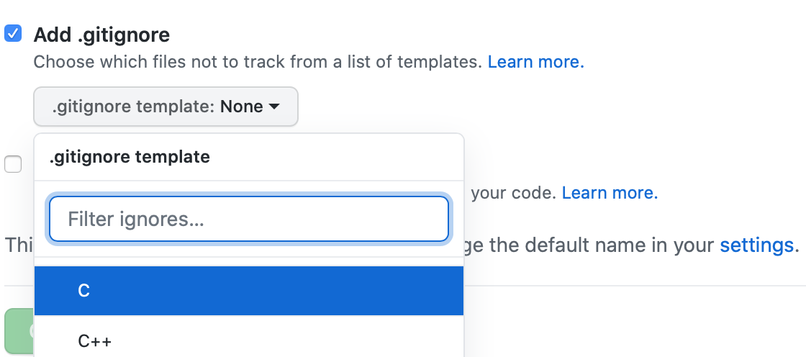
Task: Choose the C++ ignore template
Action: tap(95, 341)
